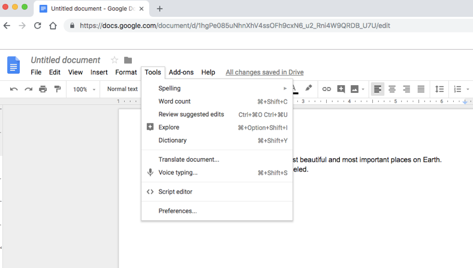Open the Edit menu
Screen dimensions: 473x268
pyautogui.click(x=55, y=72)
